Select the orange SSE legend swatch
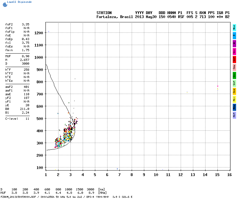Screen dimensions: 245x199 (x=234, y=91)
